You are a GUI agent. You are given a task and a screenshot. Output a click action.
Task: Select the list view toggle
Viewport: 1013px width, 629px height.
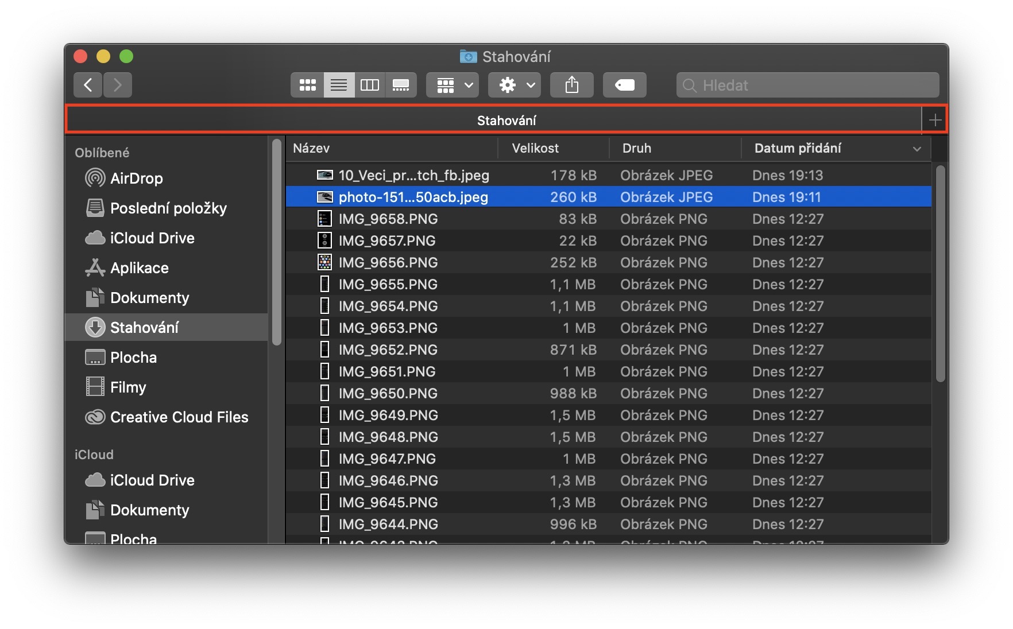(x=339, y=86)
